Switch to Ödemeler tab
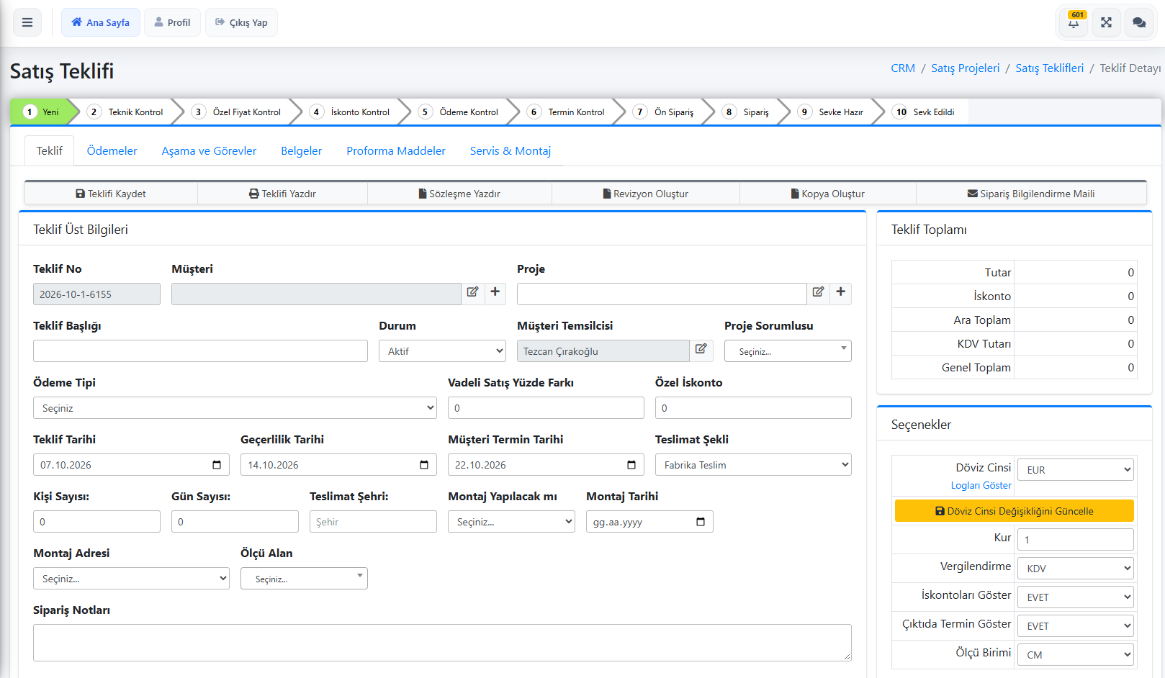The height and width of the screenshot is (678, 1165). coord(112,151)
